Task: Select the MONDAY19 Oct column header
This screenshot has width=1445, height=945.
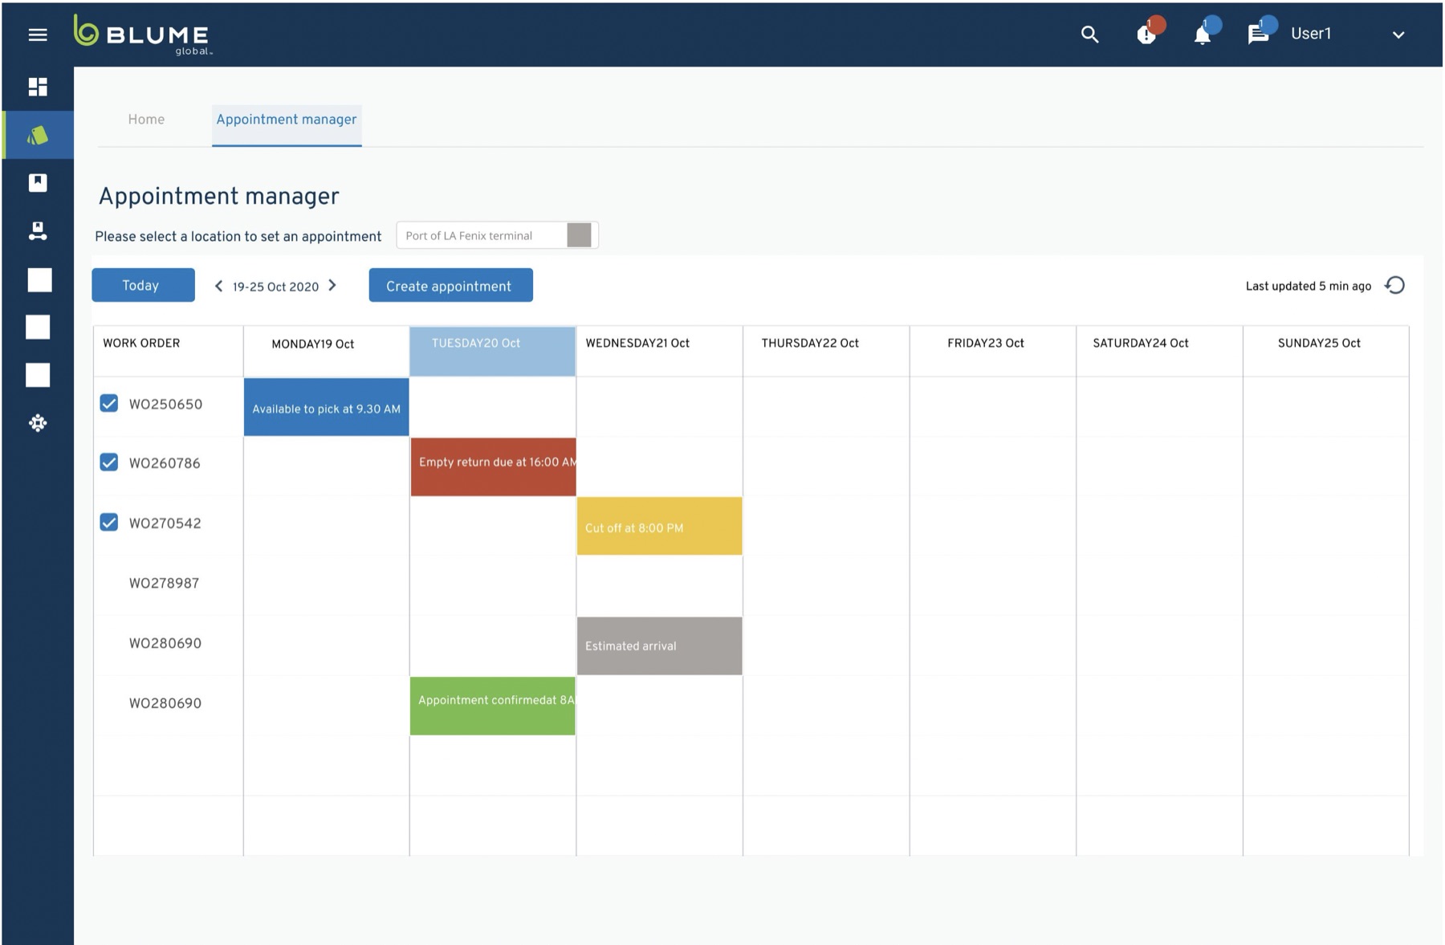Action: click(326, 351)
